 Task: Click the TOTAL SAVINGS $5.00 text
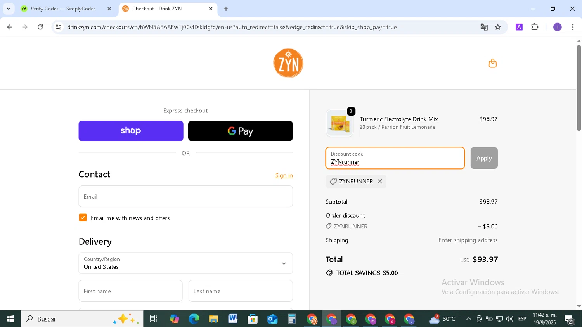[367, 273]
